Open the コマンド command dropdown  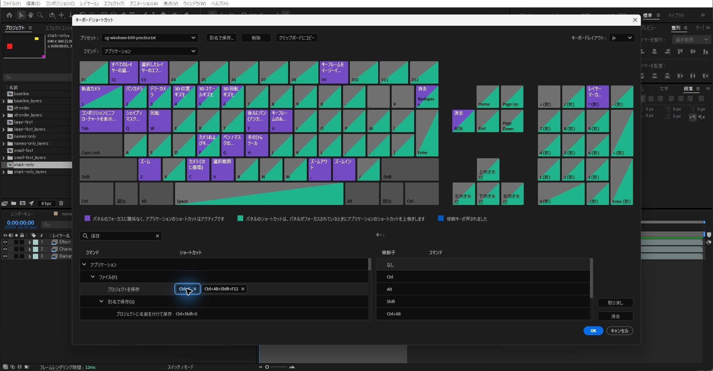150,51
